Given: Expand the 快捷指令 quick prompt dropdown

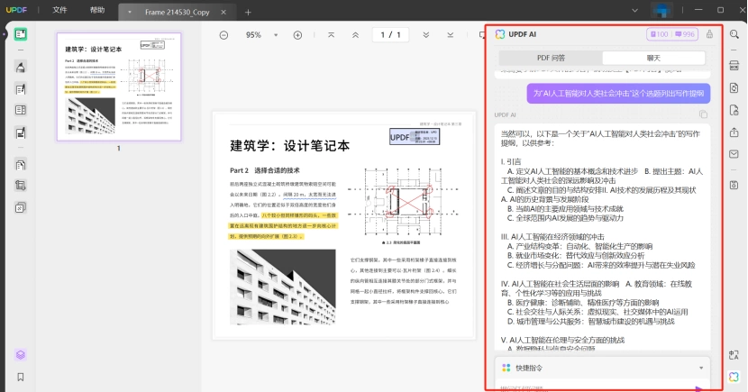Looking at the screenshot, I should click(x=701, y=368).
